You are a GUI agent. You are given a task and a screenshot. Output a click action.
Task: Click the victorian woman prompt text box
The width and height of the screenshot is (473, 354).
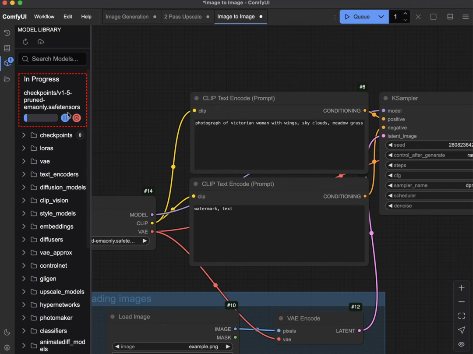click(279, 144)
